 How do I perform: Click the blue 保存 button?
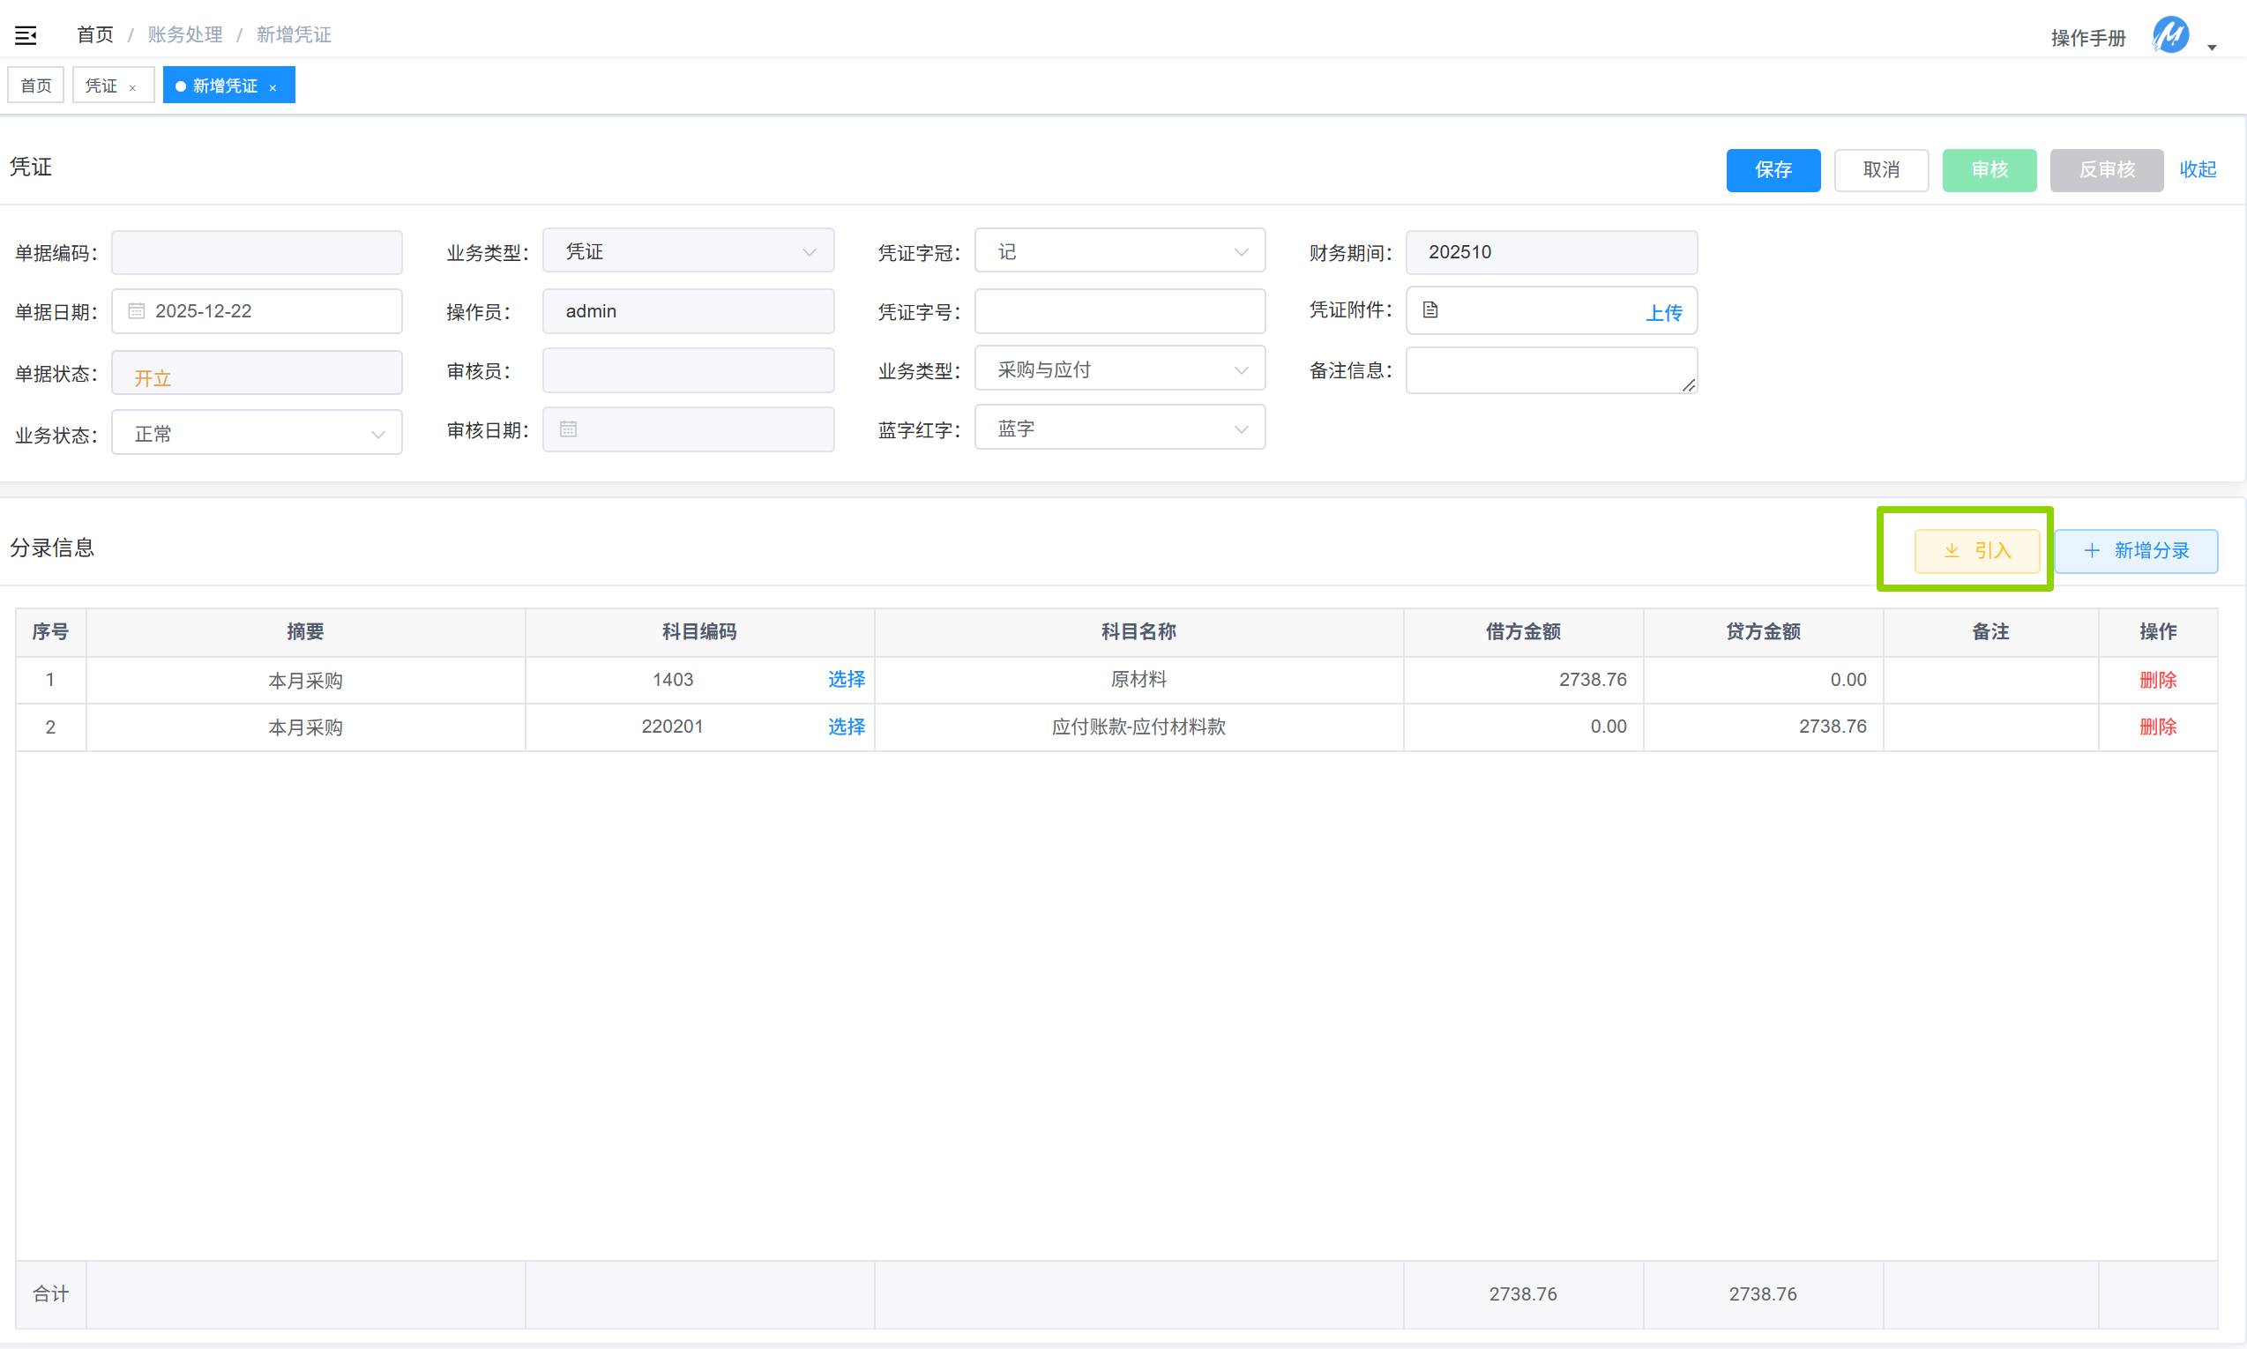pos(1773,170)
